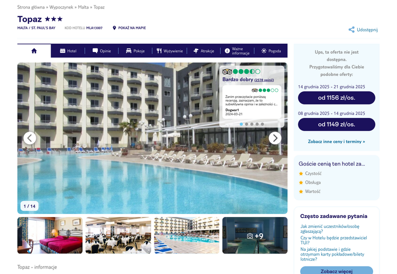397x274 pixels.
Task: Open the Ważne informacje tab
Action: click(237, 51)
